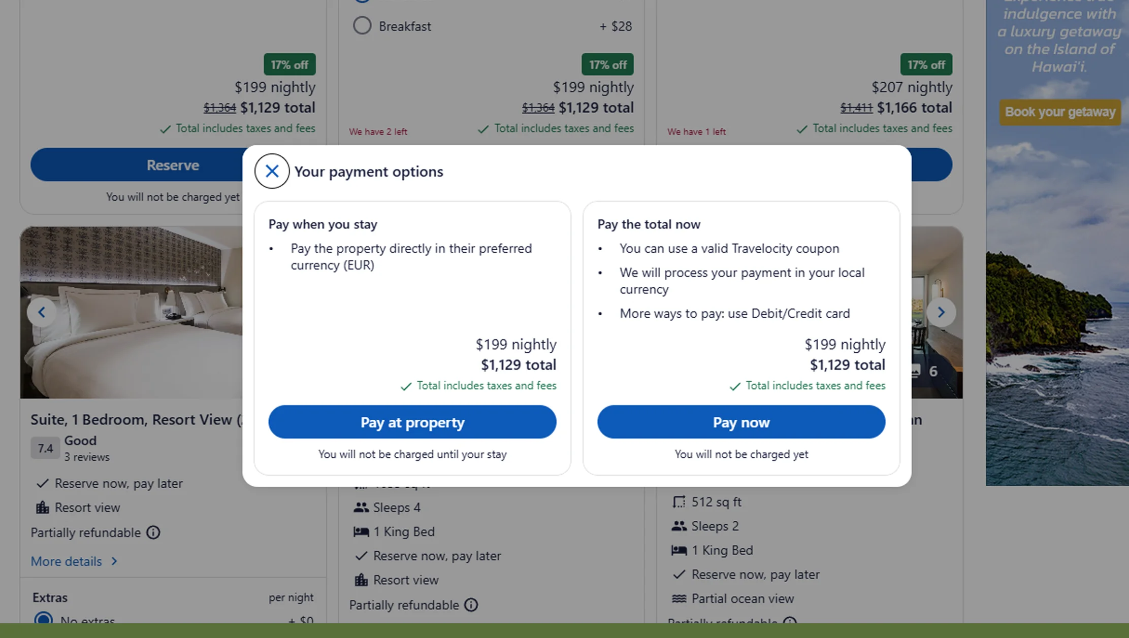
Task: Click the 1 King Bed icon
Action: click(x=361, y=531)
